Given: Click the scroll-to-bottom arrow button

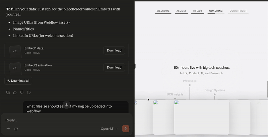Looking at the screenshot, I should click(x=66, y=105).
